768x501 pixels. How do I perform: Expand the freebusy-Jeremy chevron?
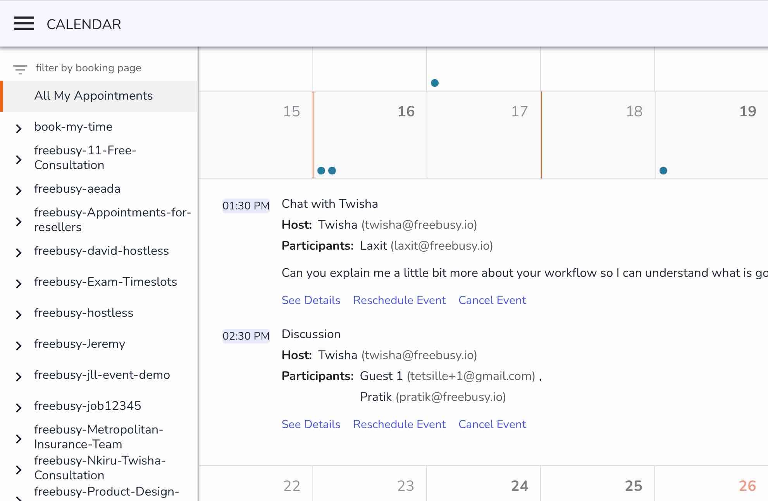point(19,345)
